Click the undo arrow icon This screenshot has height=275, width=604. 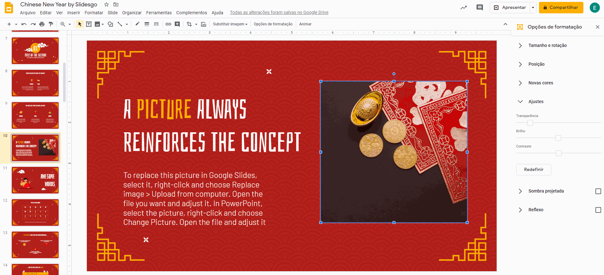click(x=24, y=24)
